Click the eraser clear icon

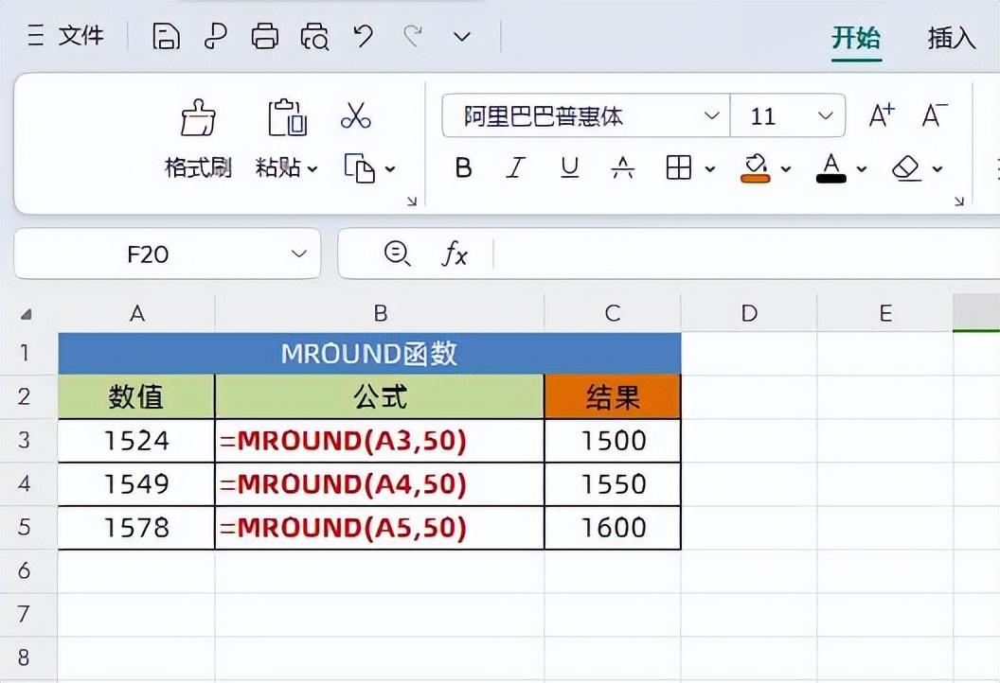[x=906, y=168]
